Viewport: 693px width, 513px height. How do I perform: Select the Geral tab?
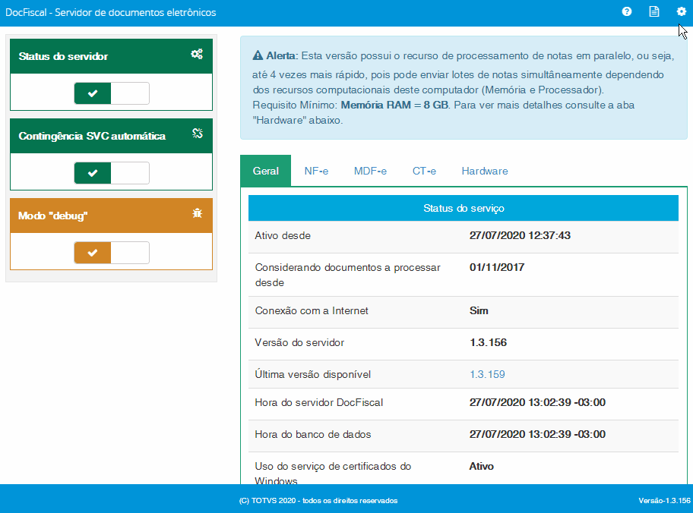[266, 171]
